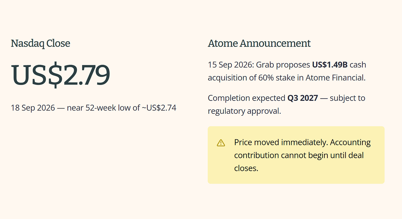Click the bold Q3 2027 text
The image size is (402, 219).
pos(303,98)
